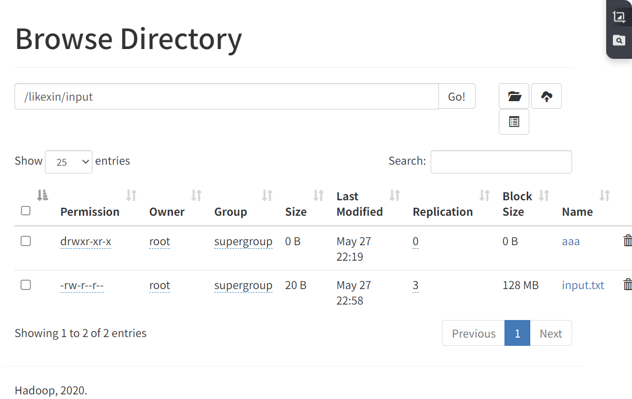Click the directory path field /likexin/input
632x399 pixels.
(x=227, y=97)
